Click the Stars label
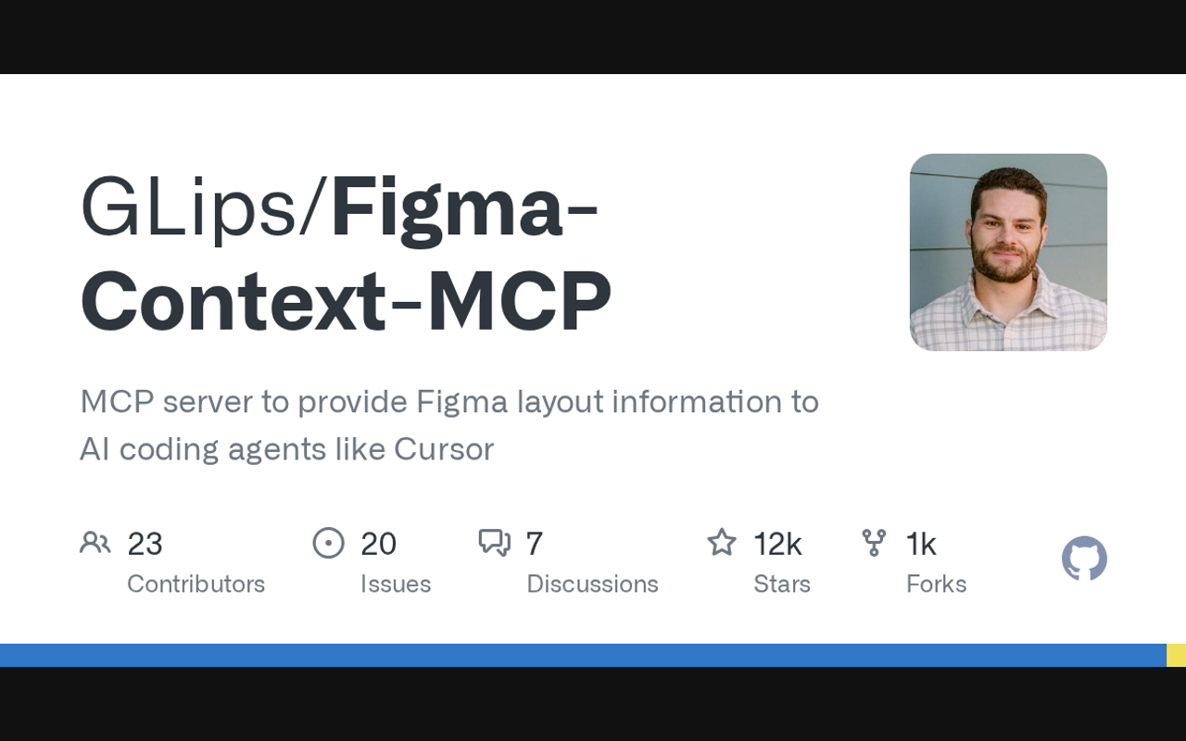 click(782, 584)
